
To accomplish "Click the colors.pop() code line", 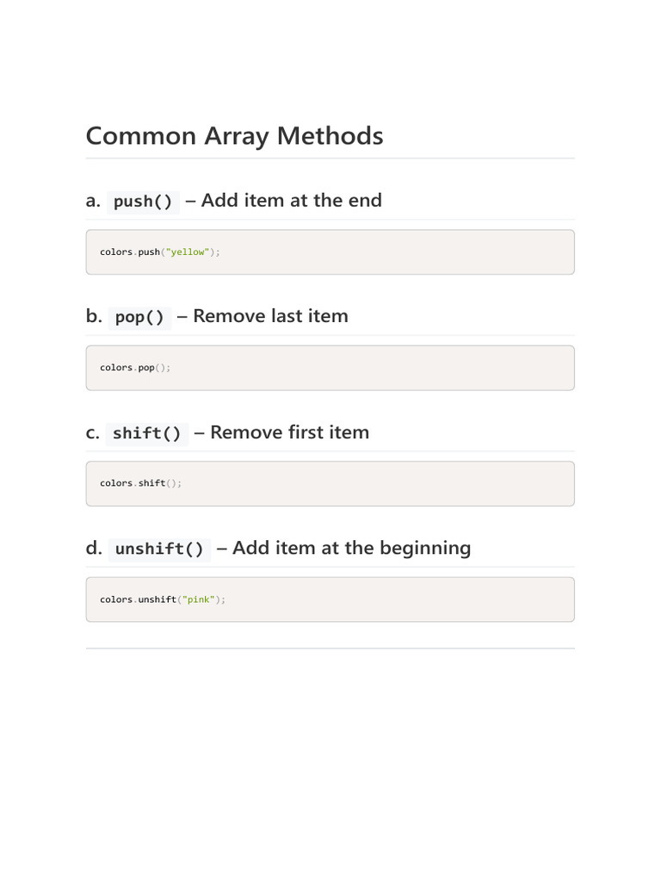I will [x=135, y=368].
